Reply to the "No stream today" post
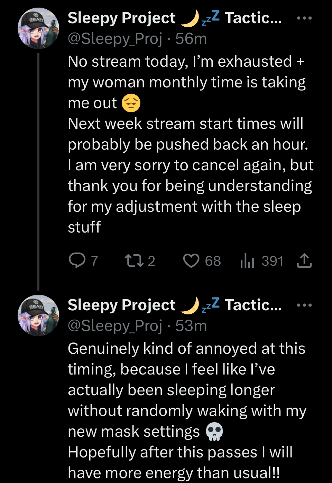Screen dimensions: 332x483 pyautogui.click(x=77, y=261)
